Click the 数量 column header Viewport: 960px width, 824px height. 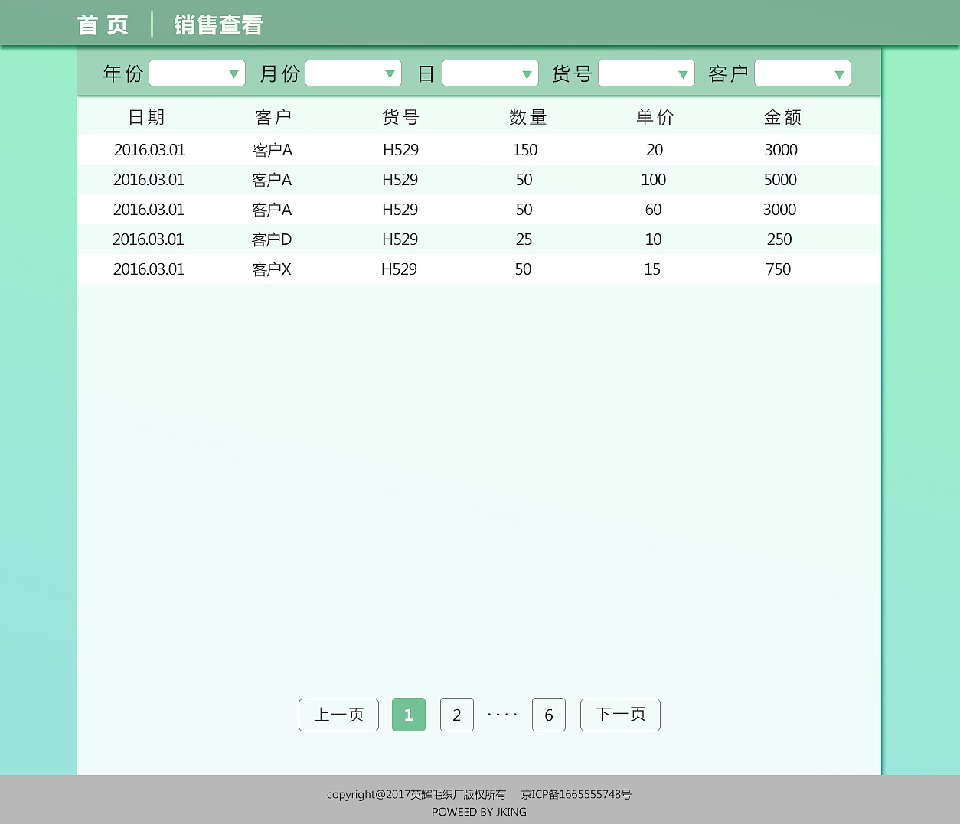point(528,117)
